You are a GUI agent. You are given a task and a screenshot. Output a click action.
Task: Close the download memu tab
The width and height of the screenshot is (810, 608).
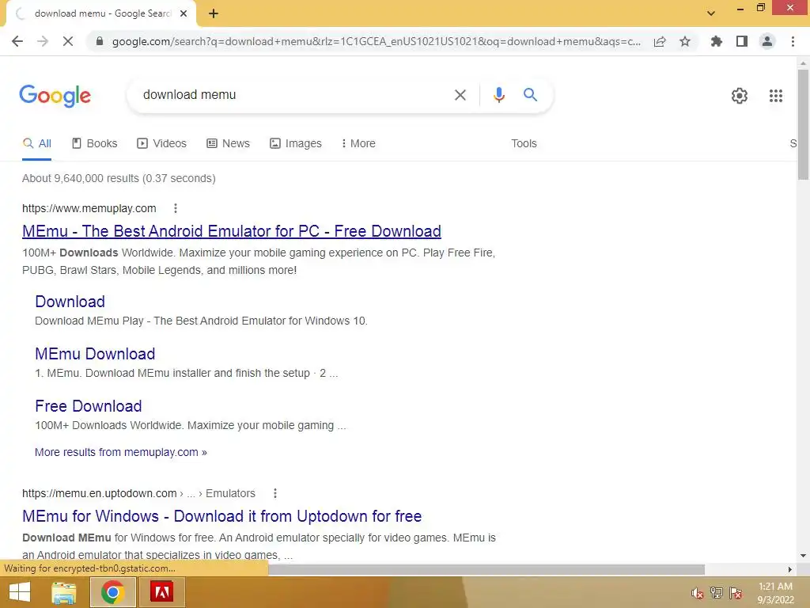[x=184, y=13]
